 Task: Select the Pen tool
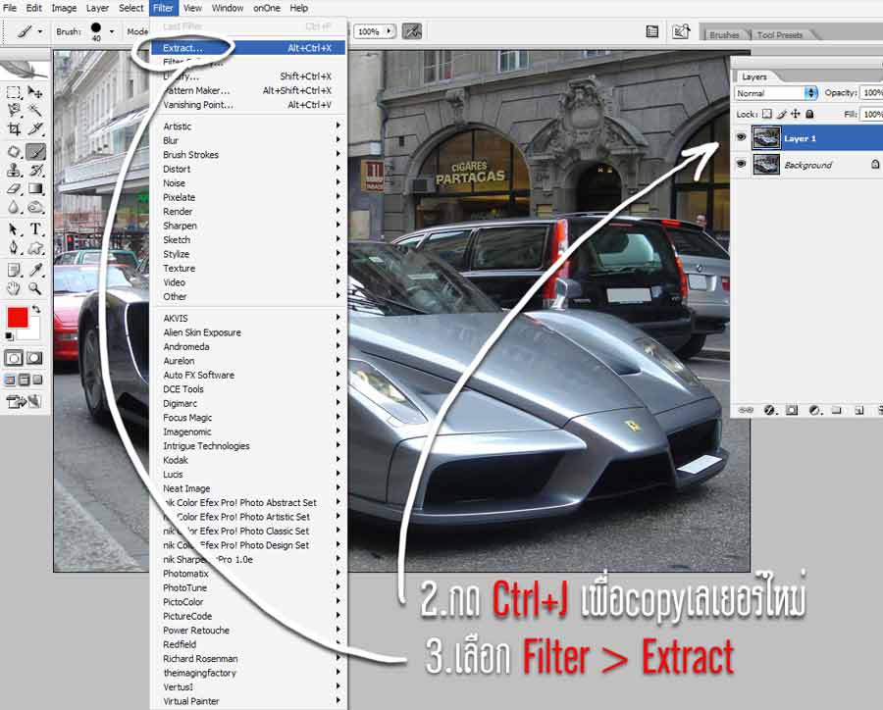(x=14, y=248)
